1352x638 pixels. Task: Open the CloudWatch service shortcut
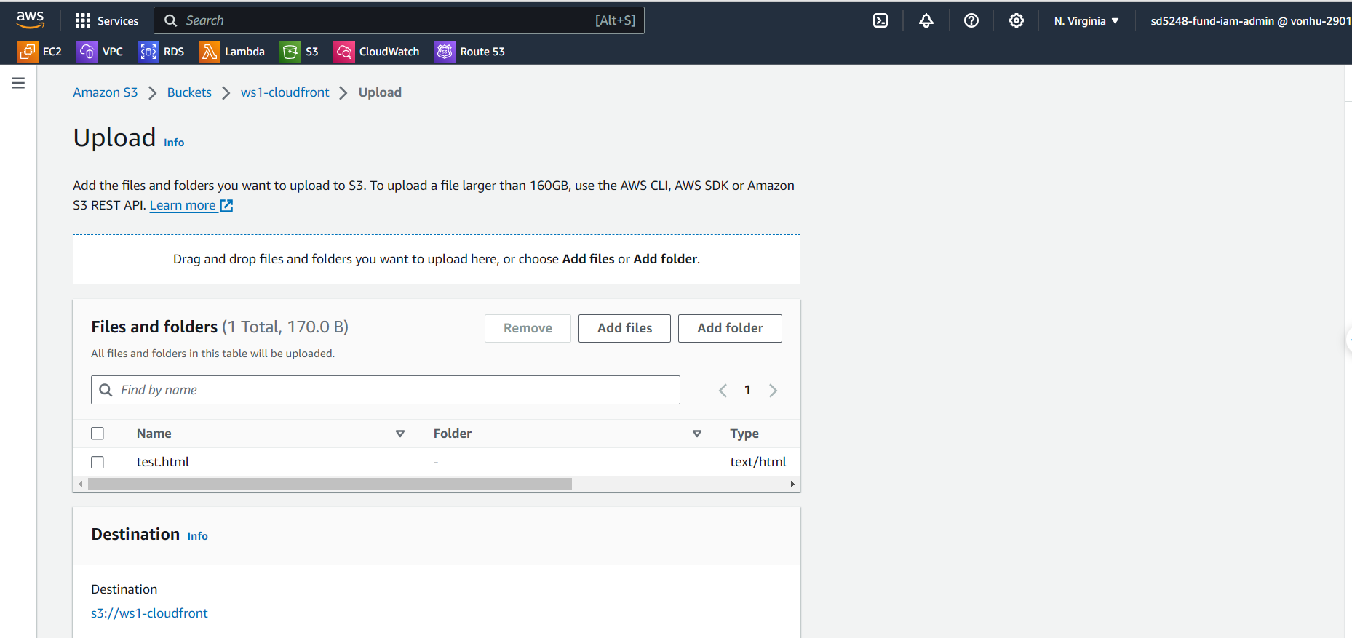[x=376, y=52]
